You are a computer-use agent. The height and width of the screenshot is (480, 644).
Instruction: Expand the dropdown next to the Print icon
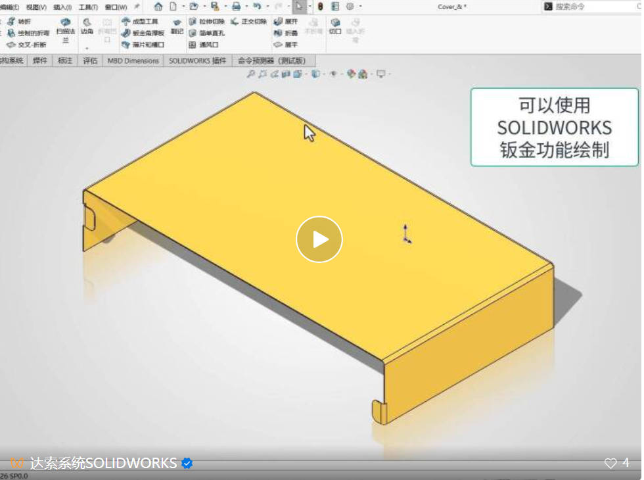(246, 6)
